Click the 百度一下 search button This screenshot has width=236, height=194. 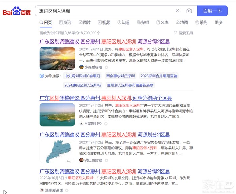pyautogui.click(x=212, y=11)
